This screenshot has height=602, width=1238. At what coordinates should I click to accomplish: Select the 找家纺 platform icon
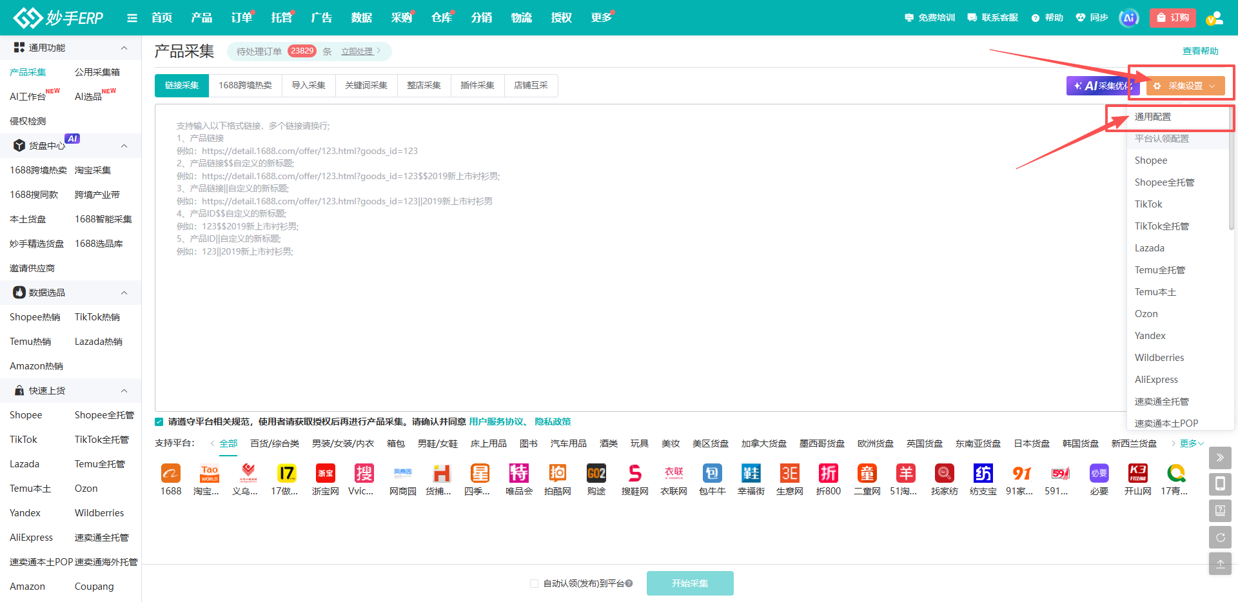[945, 474]
